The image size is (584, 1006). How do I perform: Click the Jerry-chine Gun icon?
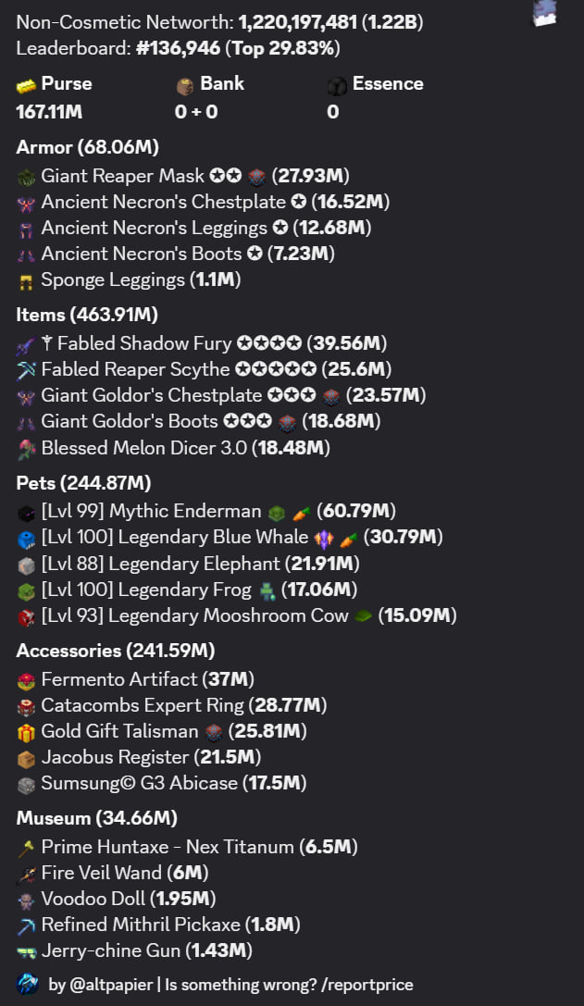(x=26, y=951)
